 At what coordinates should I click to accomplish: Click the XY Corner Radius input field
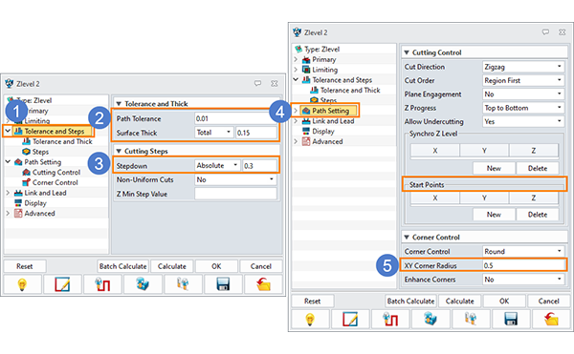click(x=524, y=265)
